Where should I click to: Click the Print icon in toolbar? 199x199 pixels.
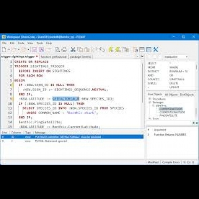pyautogui.click(x=64, y=50)
